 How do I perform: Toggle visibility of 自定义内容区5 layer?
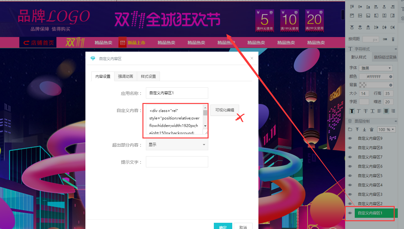(350, 176)
